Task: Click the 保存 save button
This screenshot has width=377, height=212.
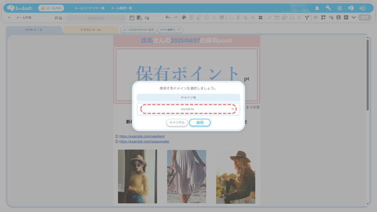Action: pos(365,18)
